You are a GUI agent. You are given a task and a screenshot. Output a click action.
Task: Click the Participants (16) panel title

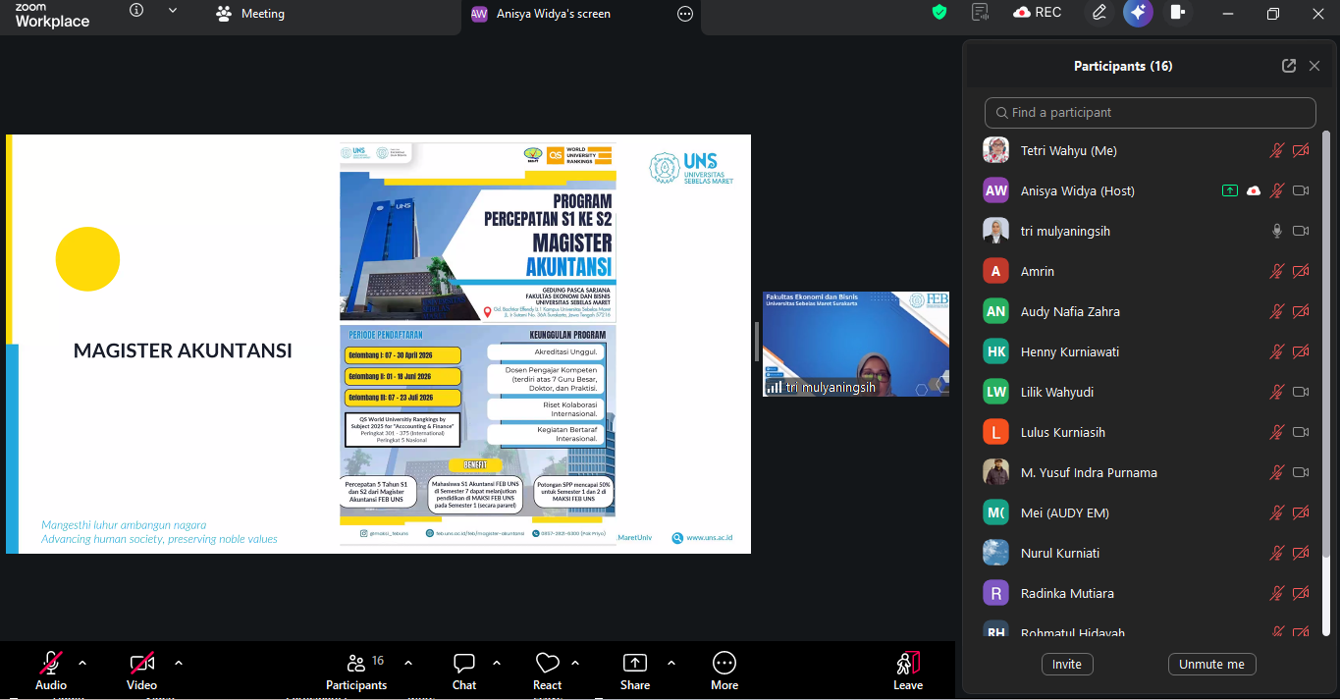click(x=1123, y=66)
